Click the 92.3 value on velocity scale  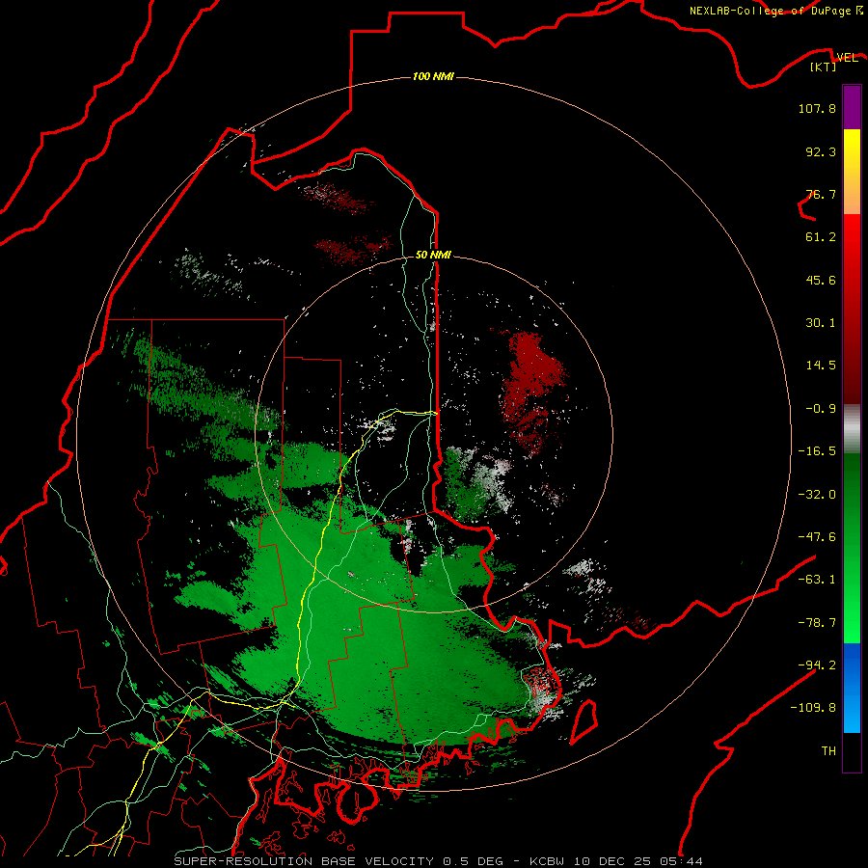tap(821, 151)
